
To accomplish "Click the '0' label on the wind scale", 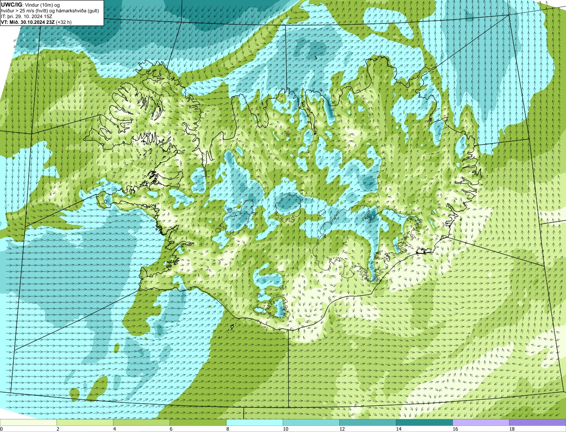I will [x=1, y=429].
